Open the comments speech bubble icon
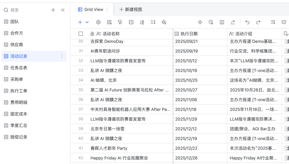Viewport: 289px width, 164px height. (284, 22)
